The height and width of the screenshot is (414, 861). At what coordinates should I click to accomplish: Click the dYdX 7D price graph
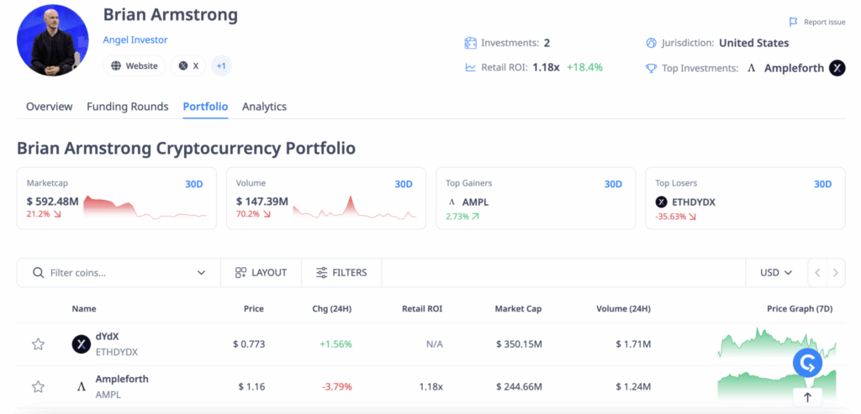(777, 343)
